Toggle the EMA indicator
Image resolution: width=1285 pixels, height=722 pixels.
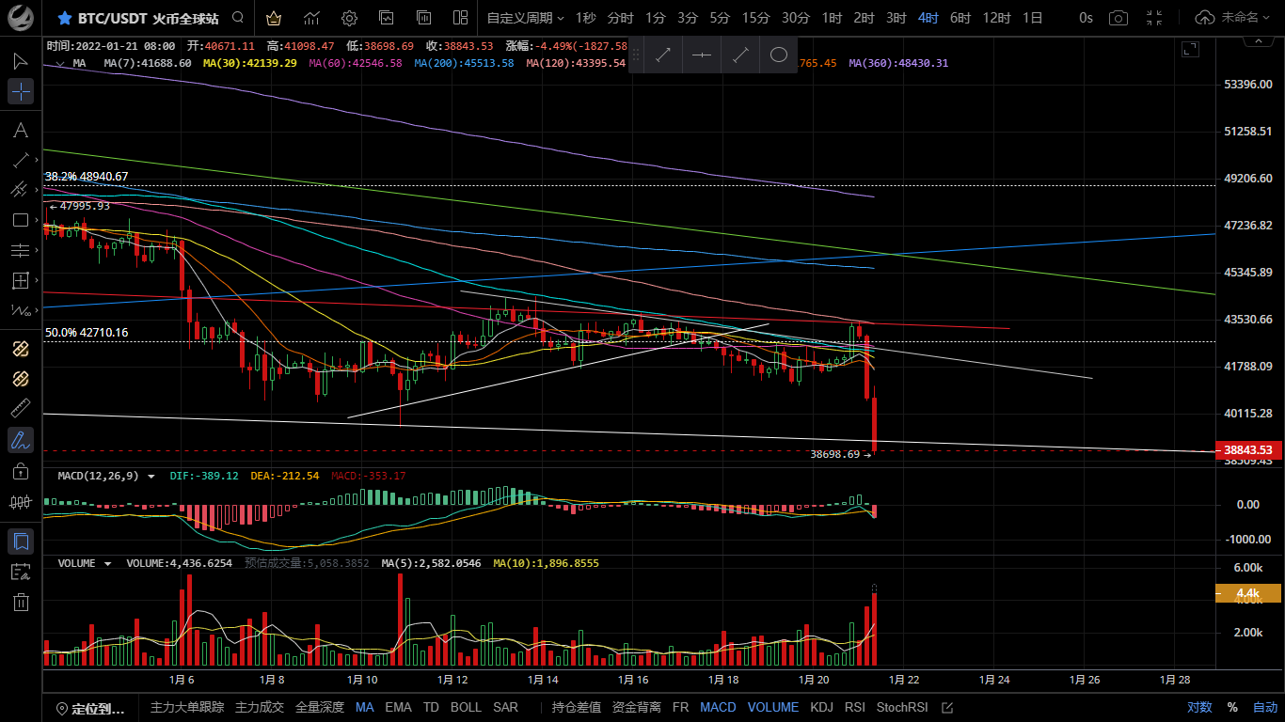click(398, 707)
